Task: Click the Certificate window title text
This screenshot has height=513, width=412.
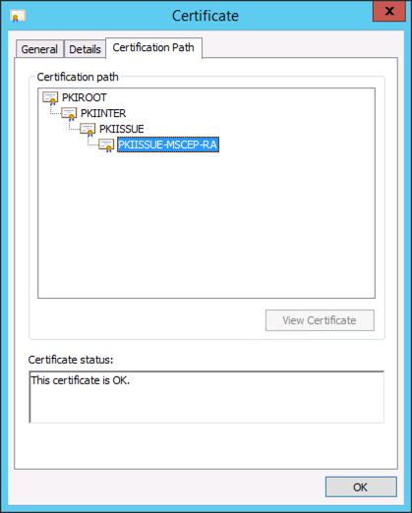Action: [206, 16]
